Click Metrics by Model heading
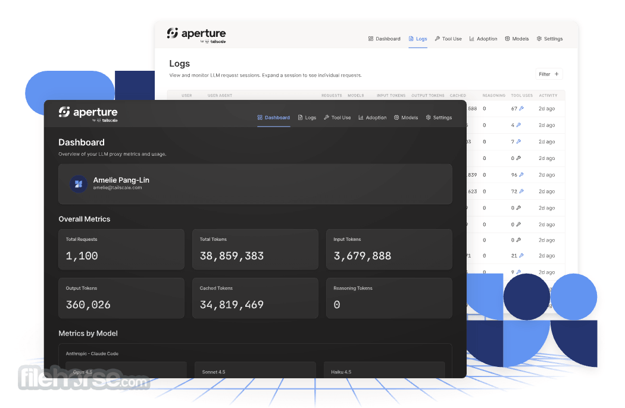The height and width of the screenshot is (408, 625). pos(88,334)
